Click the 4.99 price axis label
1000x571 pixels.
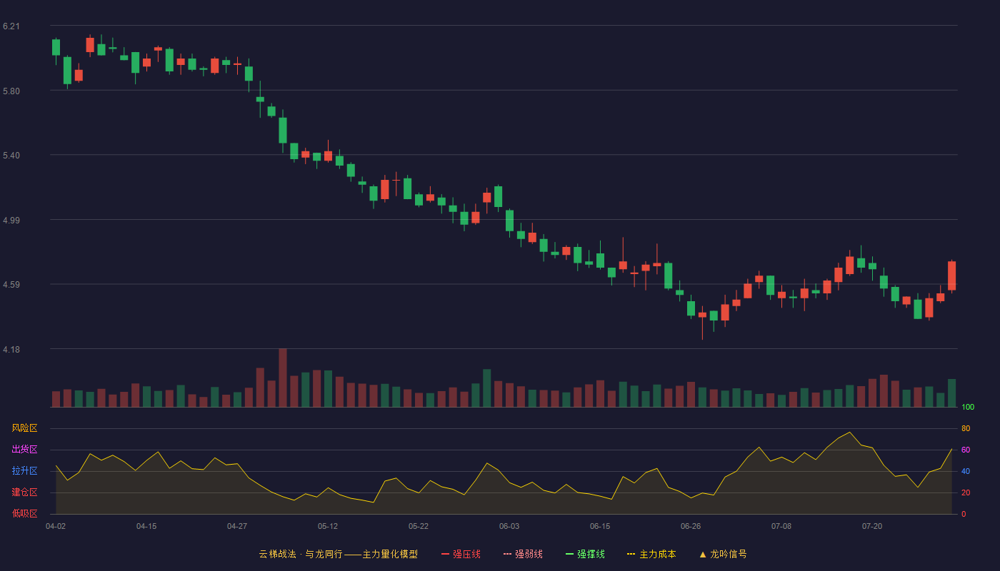[11, 221]
